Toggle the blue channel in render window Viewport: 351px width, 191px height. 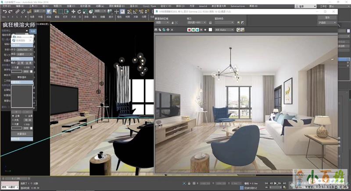tap(198, 30)
